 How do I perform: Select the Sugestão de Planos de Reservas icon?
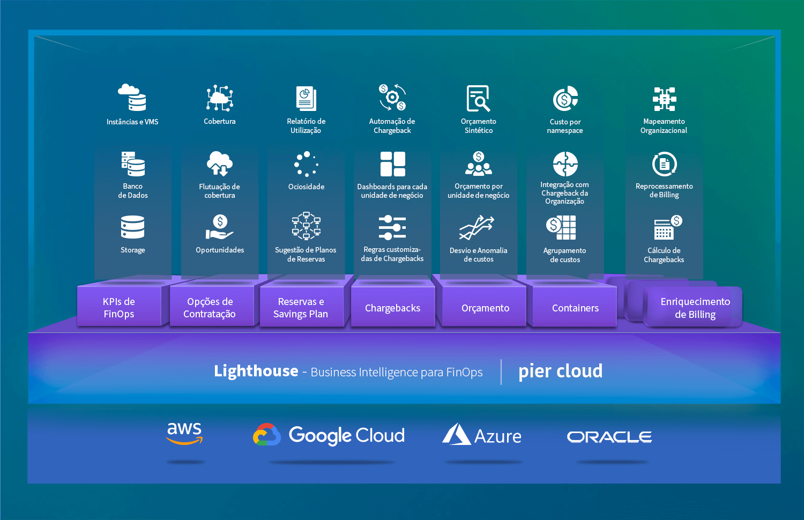pyautogui.click(x=306, y=226)
